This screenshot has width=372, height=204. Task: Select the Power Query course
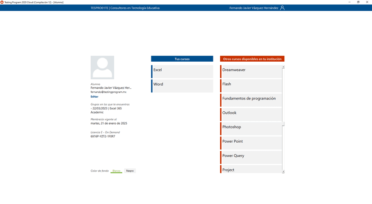[251, 158]
